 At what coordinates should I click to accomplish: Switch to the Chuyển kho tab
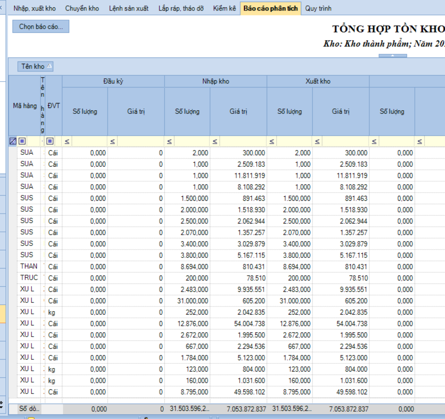click(x=82, y=8)
